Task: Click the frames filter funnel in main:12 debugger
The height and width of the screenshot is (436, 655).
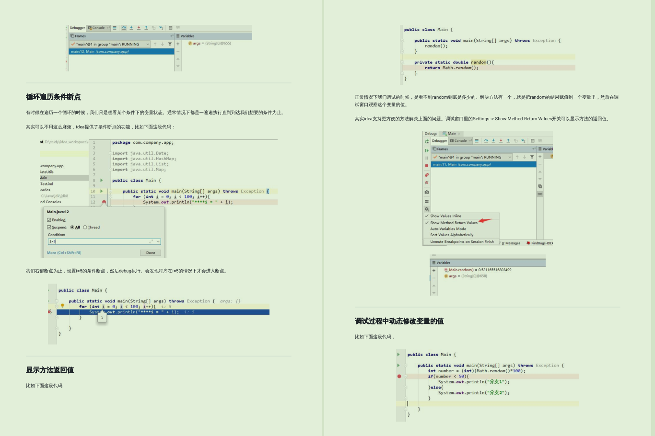Action: (170, 44)
